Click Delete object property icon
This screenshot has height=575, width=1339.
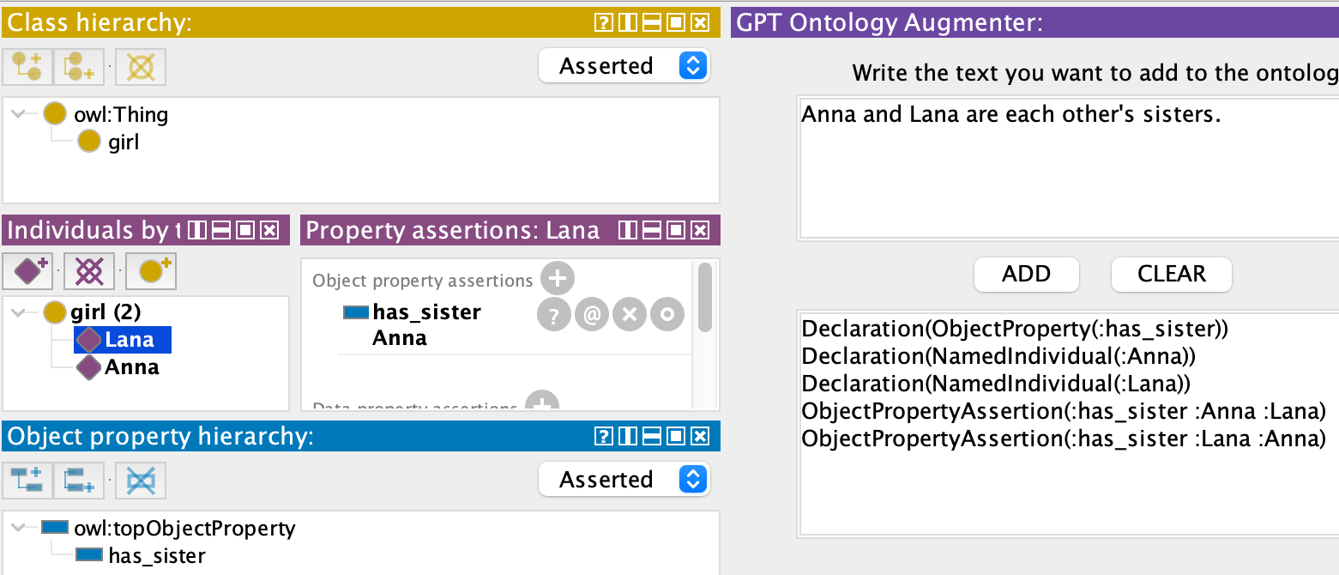(141, 481)
